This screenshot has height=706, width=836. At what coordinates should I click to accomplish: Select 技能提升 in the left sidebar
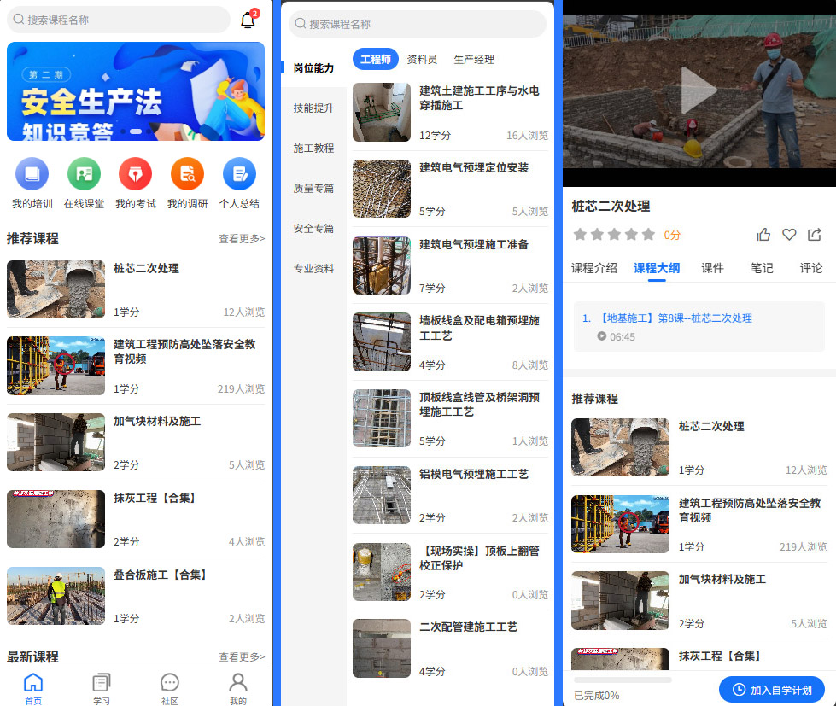[x=313, y=108]
